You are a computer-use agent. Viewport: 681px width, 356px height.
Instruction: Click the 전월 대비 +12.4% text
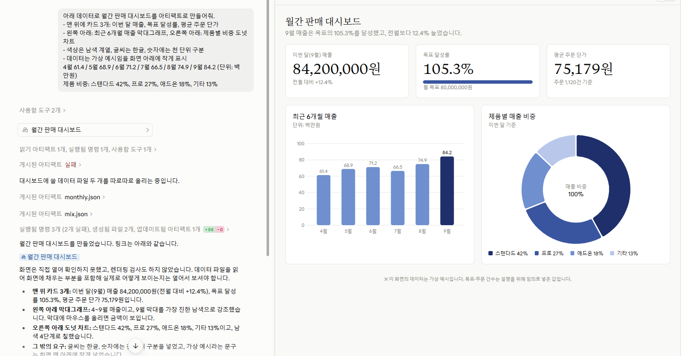(x=312, y=82)
